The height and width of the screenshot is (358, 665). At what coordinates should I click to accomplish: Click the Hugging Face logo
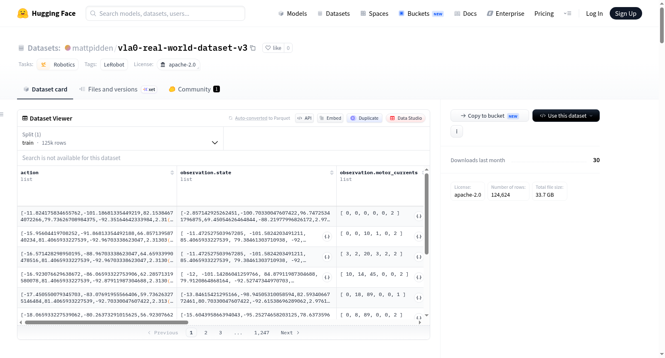[47, 13]
